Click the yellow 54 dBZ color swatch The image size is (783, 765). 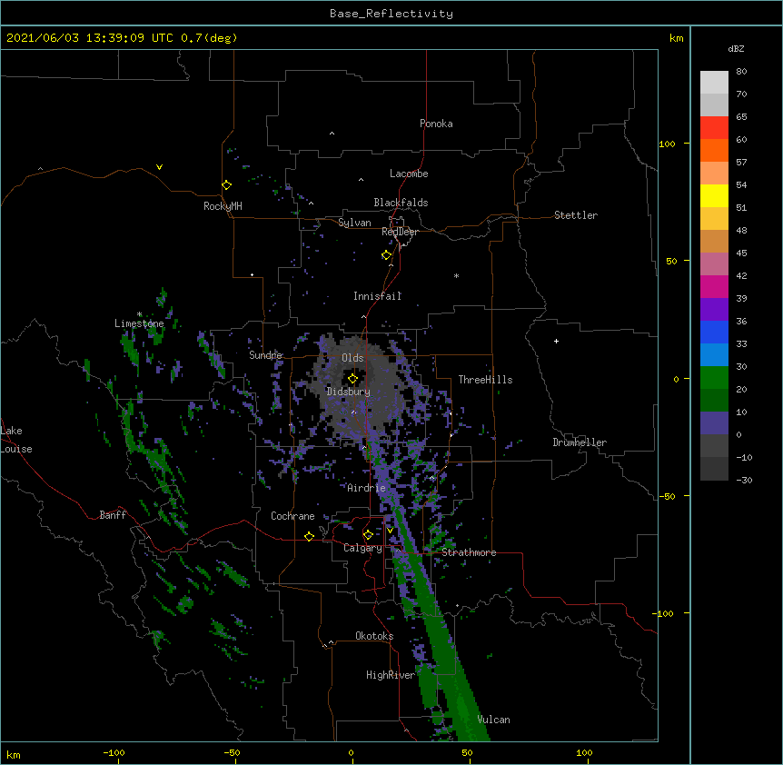tap(714, 195)
